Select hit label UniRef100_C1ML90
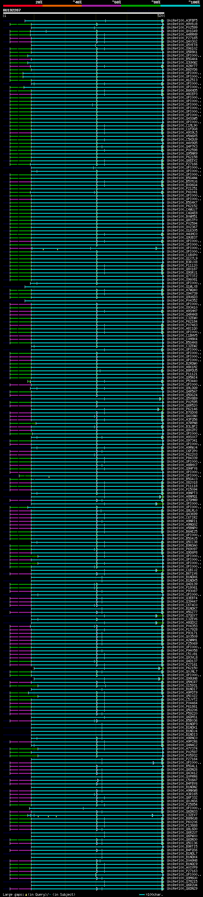 [x=182, y=125]
